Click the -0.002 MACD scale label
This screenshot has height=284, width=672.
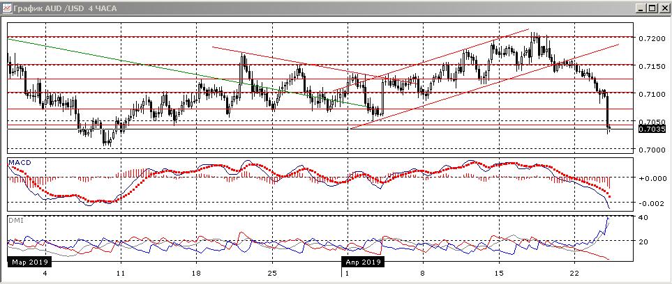[x=650, y=203]
